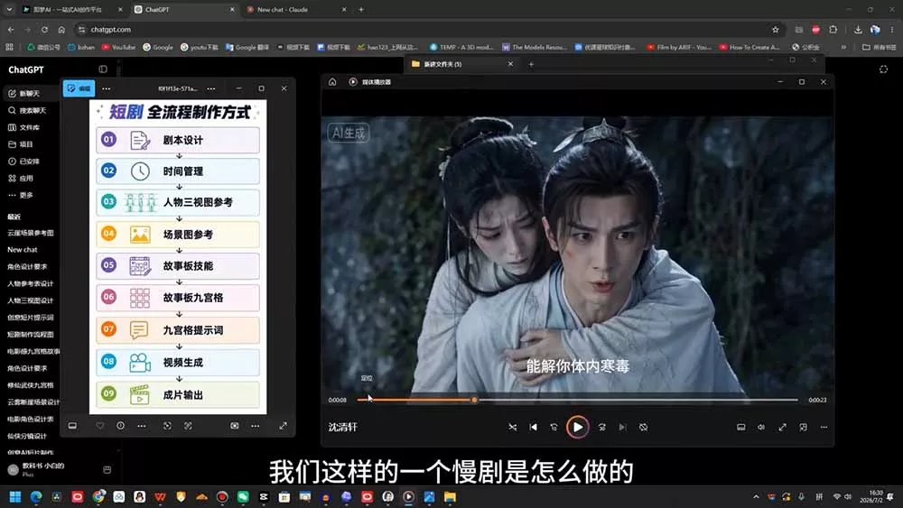903x508 pixels.
Task: Open cast to device in media player
Action: 741,428
